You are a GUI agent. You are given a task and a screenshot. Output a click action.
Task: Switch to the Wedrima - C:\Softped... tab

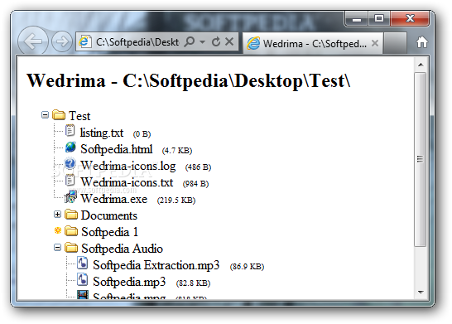(x=313, y=44)
